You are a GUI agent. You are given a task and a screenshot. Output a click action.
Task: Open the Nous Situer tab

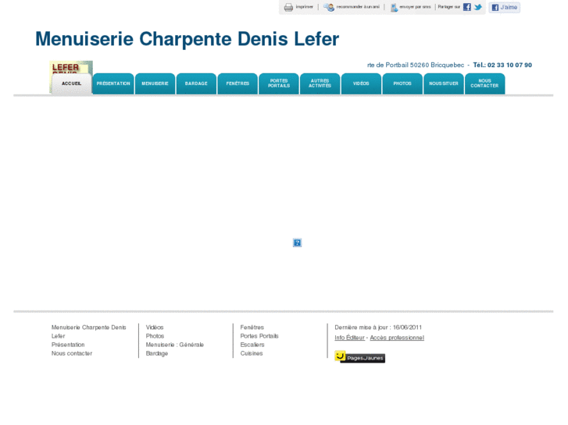pos(444,84)
